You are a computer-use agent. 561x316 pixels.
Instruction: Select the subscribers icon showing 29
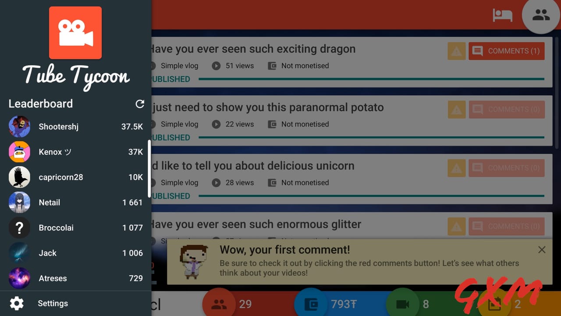tap(219, 304)
